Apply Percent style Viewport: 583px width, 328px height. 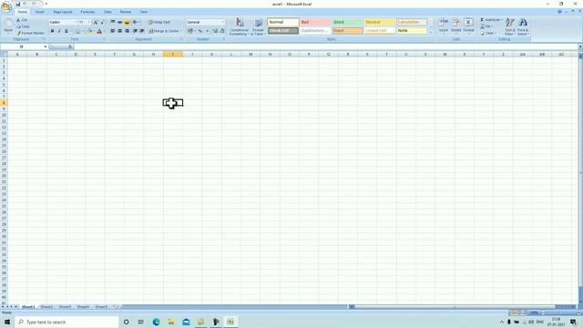[200, 31]
